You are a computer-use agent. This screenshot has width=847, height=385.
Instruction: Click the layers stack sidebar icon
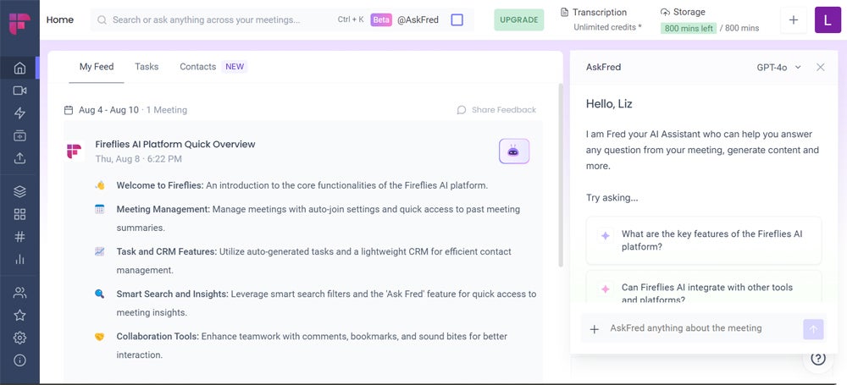click(19, 192)
